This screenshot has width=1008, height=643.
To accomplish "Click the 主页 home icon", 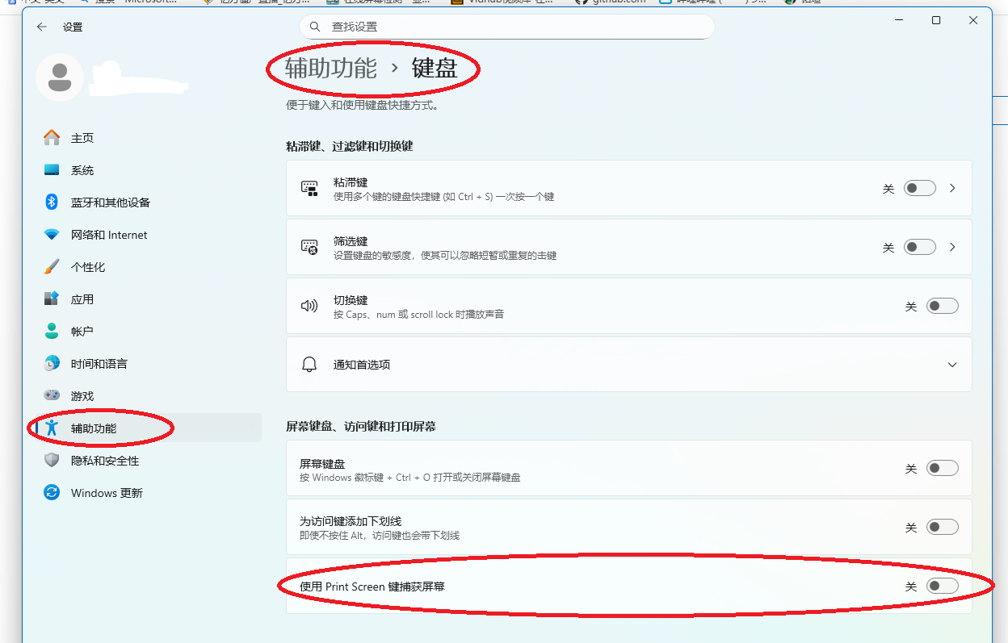I will [x=52, y=138].
